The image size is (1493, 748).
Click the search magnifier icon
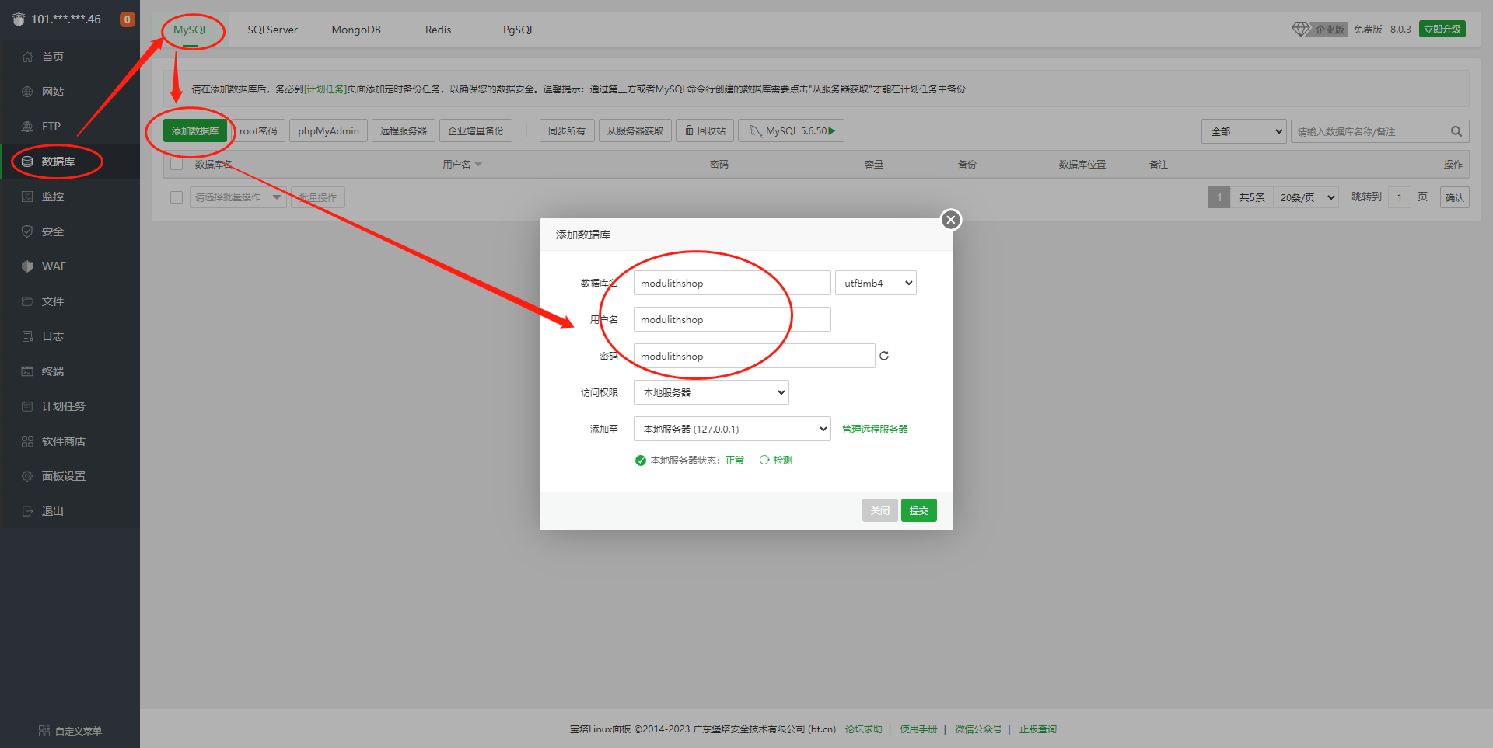point(1456,131)
